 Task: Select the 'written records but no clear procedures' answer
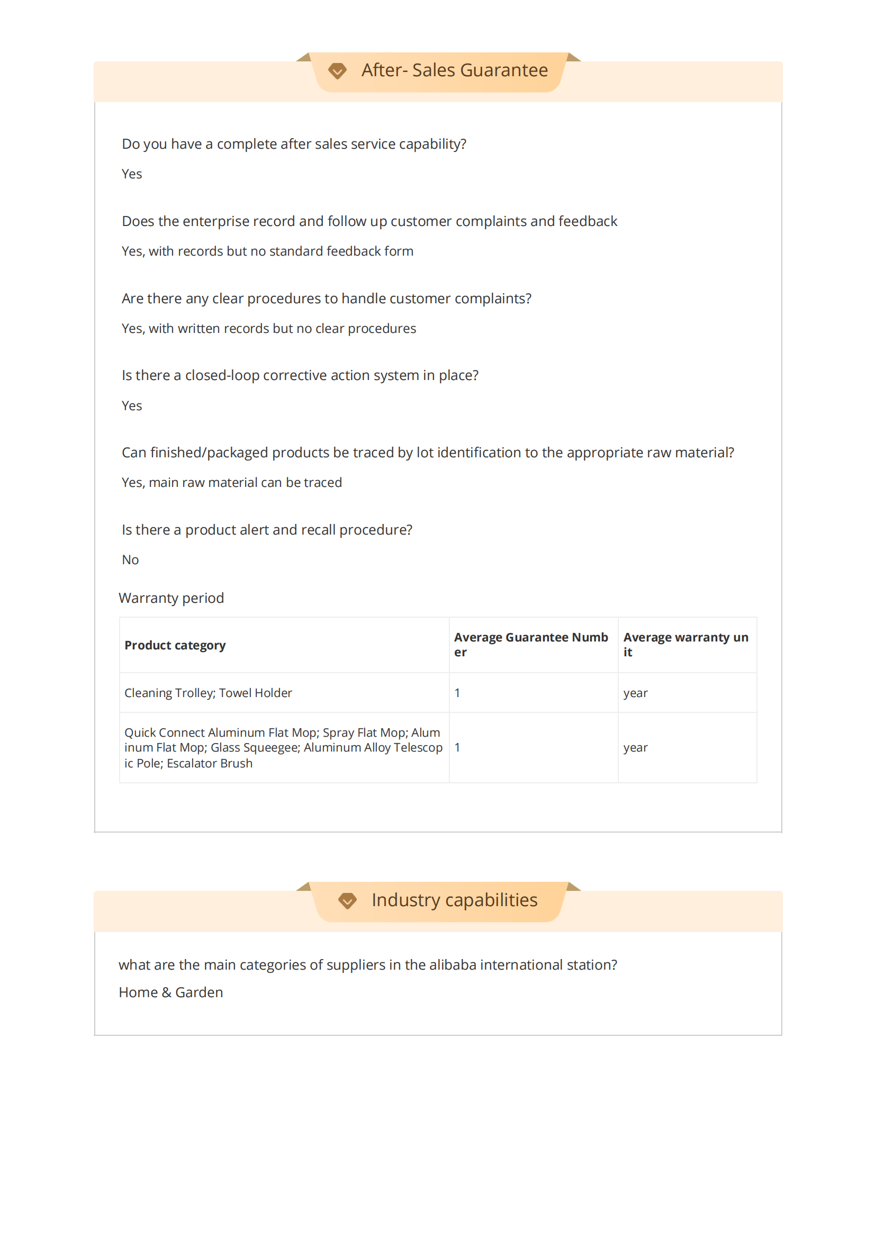point(268,328)
